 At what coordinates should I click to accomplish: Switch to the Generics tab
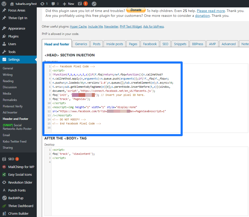(x=81, y=44)
